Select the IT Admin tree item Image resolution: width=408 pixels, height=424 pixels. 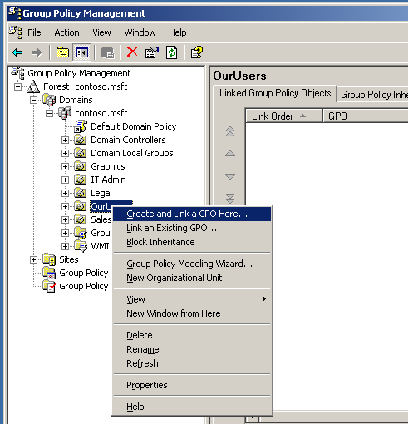tap(108, 180)
